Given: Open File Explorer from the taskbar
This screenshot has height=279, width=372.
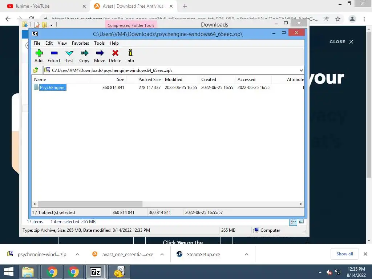Looking at the screenshot, I should point(28,272).
